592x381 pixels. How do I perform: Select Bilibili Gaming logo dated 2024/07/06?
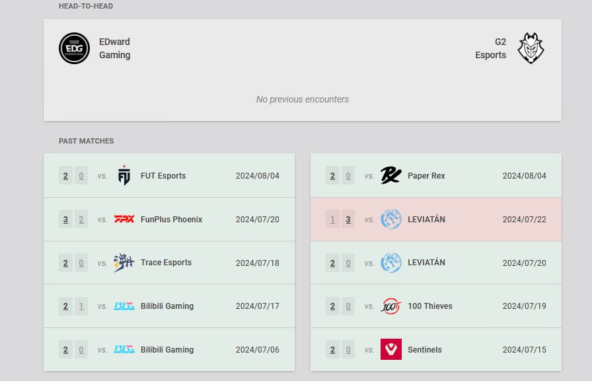[x=124, y=350]
